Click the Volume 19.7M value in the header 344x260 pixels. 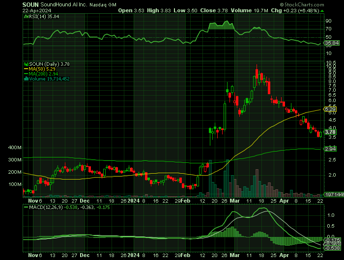[249, 10]
